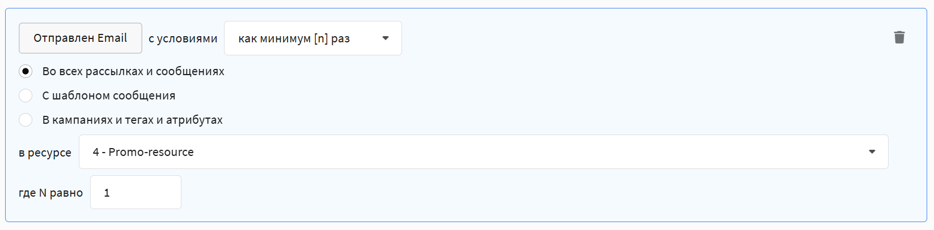Click the arrow at the resource dropdown's right edge

pyautogui.click(x=872, y=152)
